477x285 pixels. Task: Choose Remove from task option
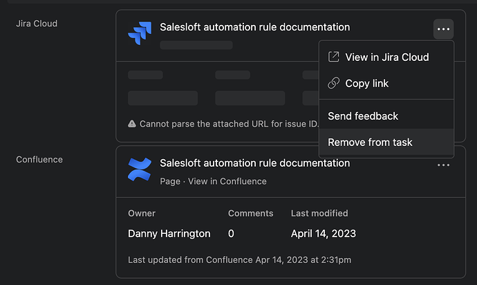(x=386, y=142)
